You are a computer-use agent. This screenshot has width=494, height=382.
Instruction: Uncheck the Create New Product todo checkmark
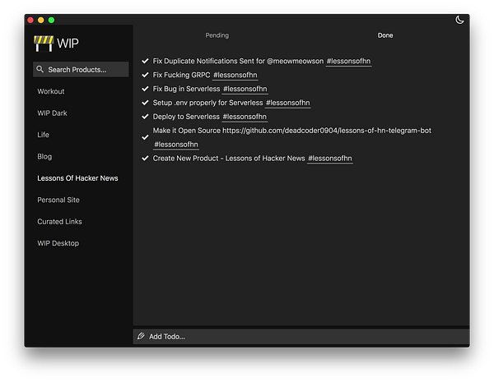point(145,158)
